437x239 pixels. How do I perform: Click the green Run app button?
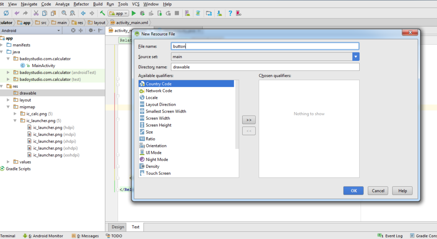click(x=134, y=13)
